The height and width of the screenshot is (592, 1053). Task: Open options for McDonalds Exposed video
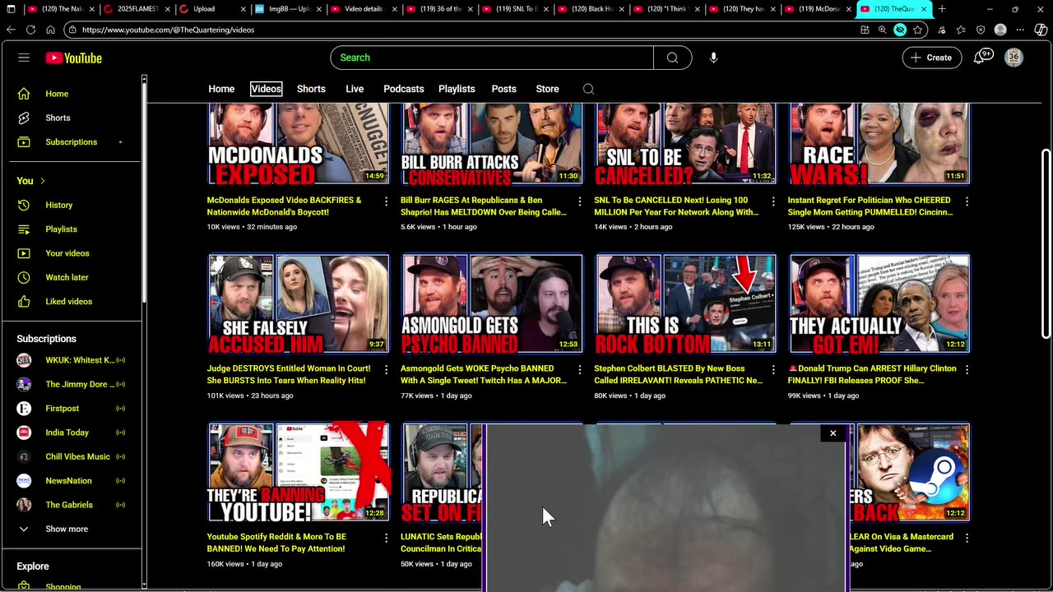386,201
